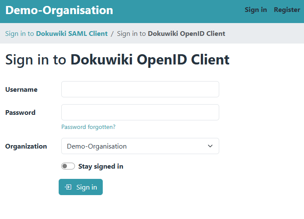Image resolution: width=304 pixels, height=219 pixels.
Task: Click the large page heading text
Action: click(117, 59)
